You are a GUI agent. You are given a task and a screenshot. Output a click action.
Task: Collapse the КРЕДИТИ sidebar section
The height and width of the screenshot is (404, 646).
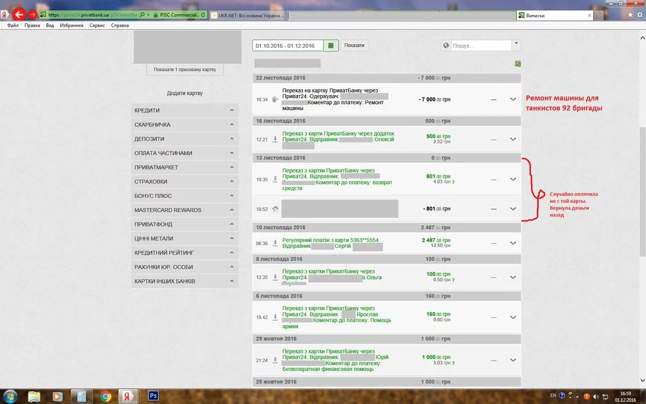[185, 111]
